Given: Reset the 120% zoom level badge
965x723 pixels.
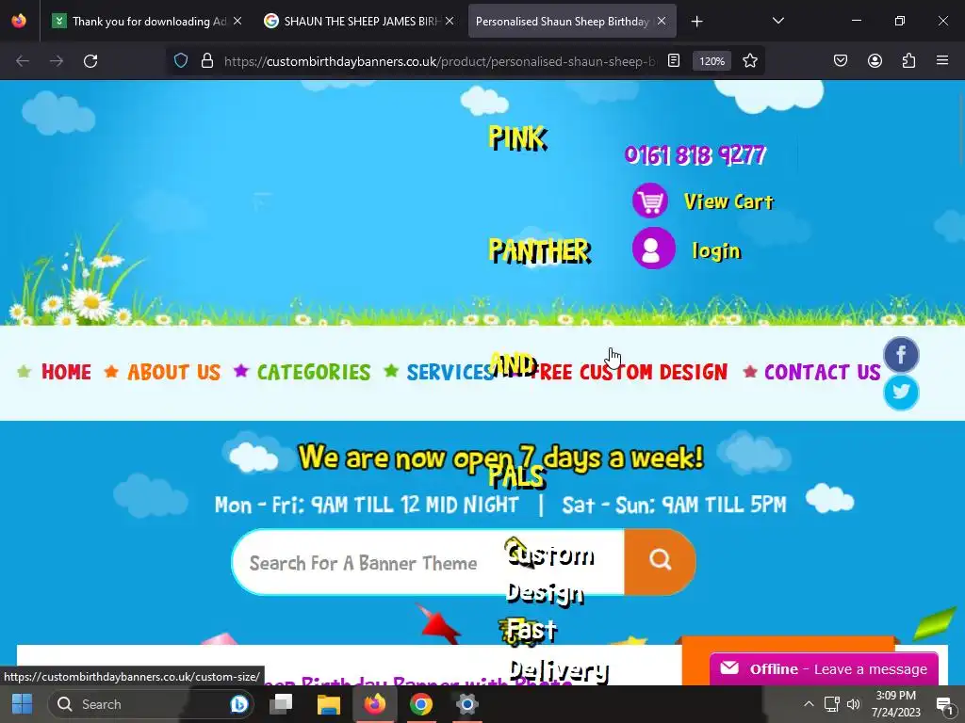Looking at the screenshot, I should 712,61.
